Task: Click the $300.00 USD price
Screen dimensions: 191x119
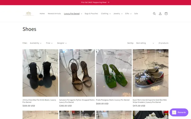Action: 66,106
